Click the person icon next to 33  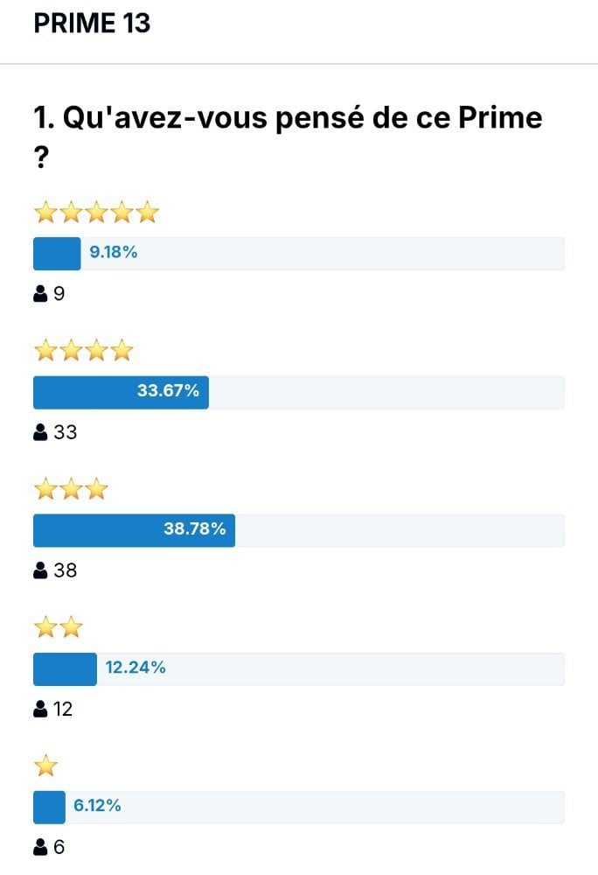coord(40,432)
